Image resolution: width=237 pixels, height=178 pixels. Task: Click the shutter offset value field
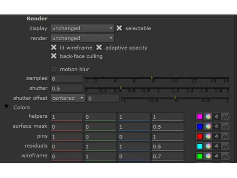click(103, 98)
